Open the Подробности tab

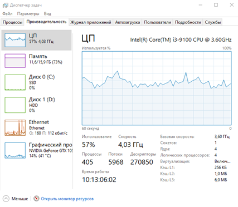pos(188,22)
